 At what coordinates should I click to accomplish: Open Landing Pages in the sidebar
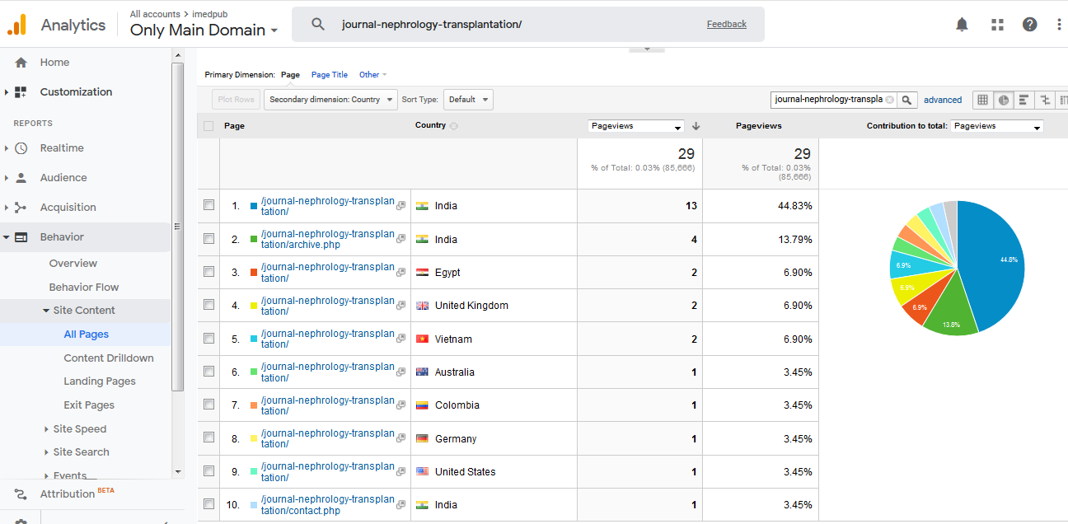click(x=100, y=381)
